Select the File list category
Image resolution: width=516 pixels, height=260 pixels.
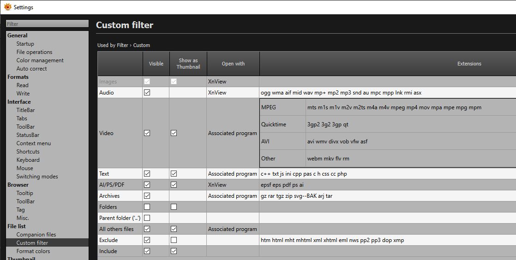17,226
